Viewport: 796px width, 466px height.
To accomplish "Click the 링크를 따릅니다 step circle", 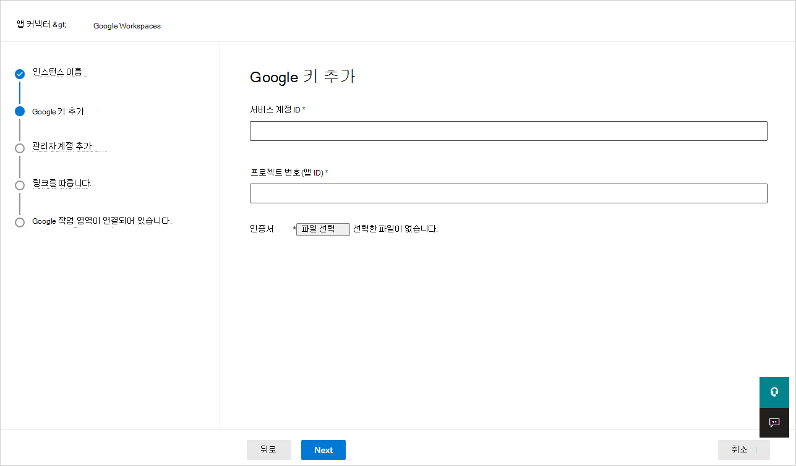I will (20, 185).
